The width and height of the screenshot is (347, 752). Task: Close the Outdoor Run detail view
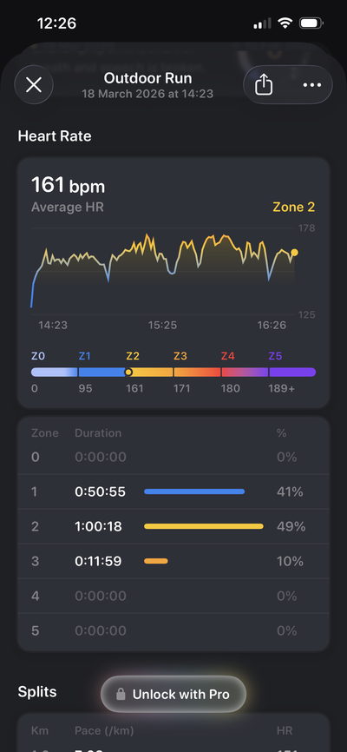click(x=34, y=85)
